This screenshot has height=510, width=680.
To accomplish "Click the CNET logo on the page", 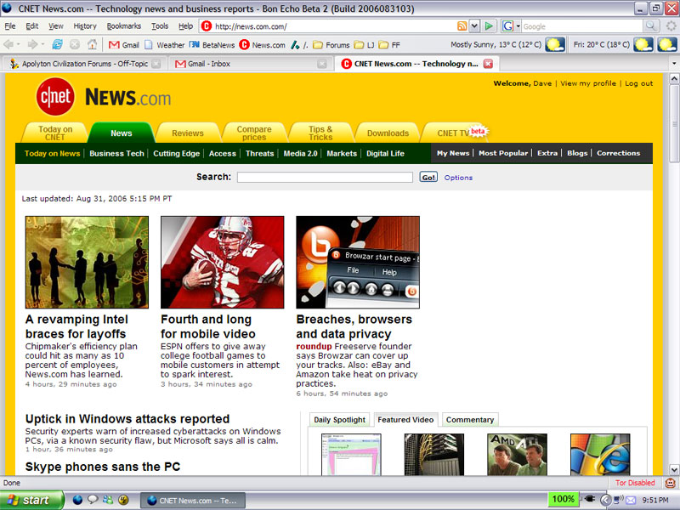I will [x=55, y=98].
